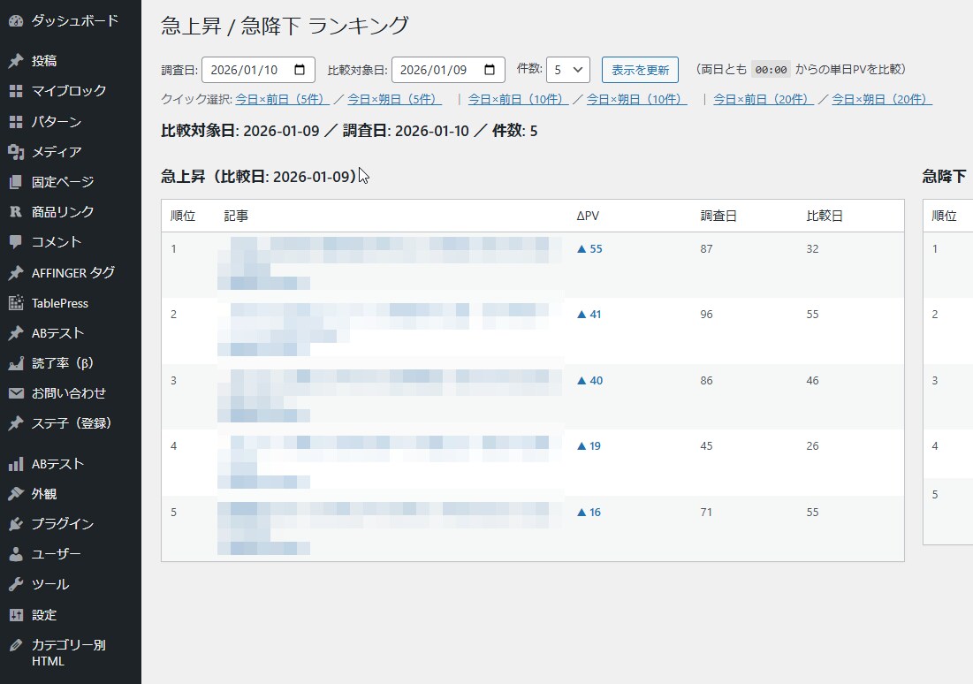Click the 00:00 time code label
The width and height of the screenshot is (973, 684).
pyautogui.click(x=771, y=70)
